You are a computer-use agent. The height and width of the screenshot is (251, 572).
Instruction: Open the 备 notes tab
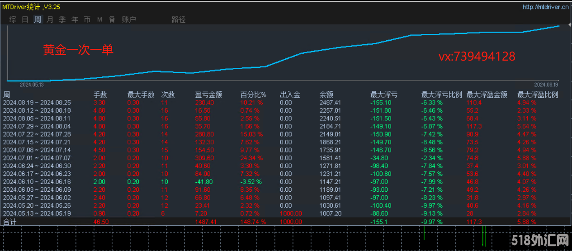[x=112, y=19]
